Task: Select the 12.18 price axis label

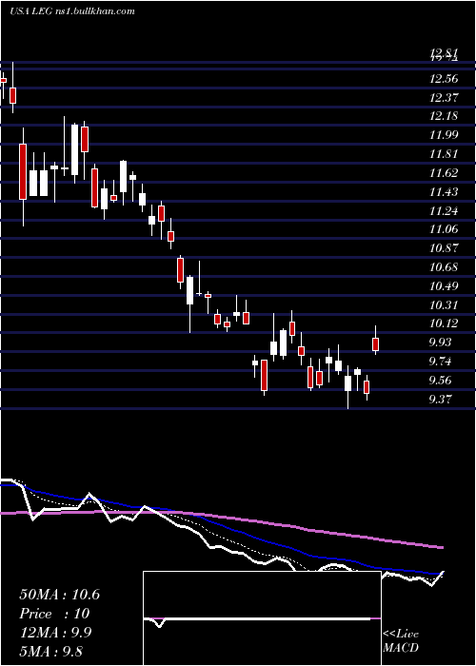Action: pos(444,116)
